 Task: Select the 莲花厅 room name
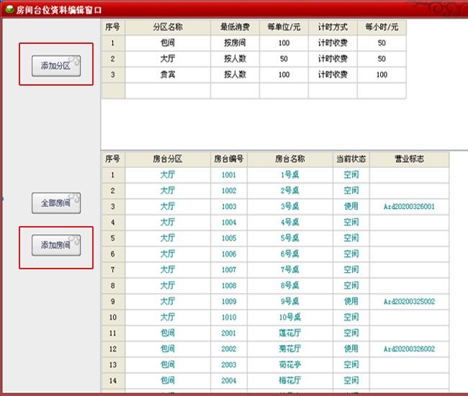pyautogui.click(x=290, y=333)
